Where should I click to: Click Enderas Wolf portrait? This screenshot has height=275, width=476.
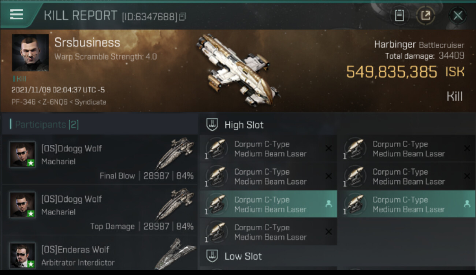[23, 255]
